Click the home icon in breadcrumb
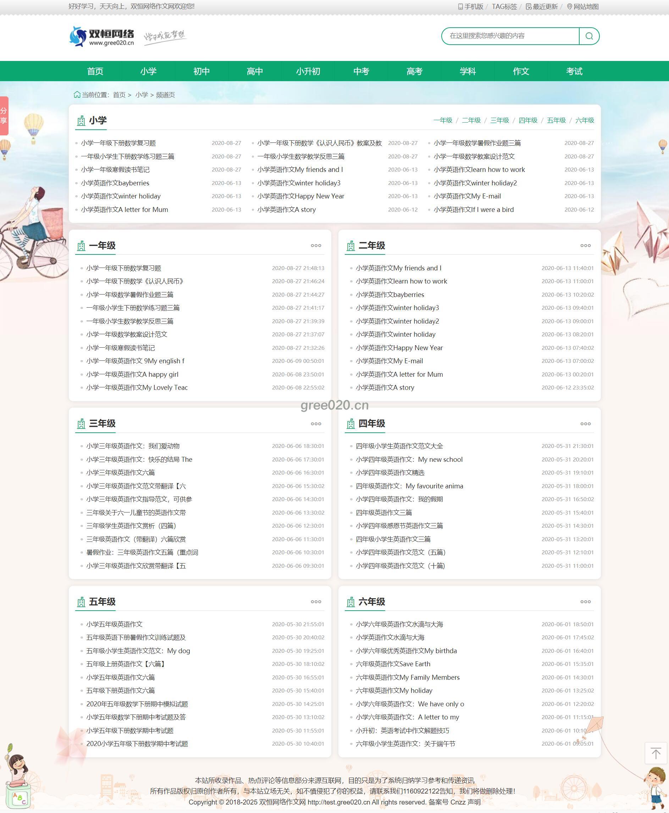Image resolution: width=669 pixels, height=813 pixels. tap(77, 95)
